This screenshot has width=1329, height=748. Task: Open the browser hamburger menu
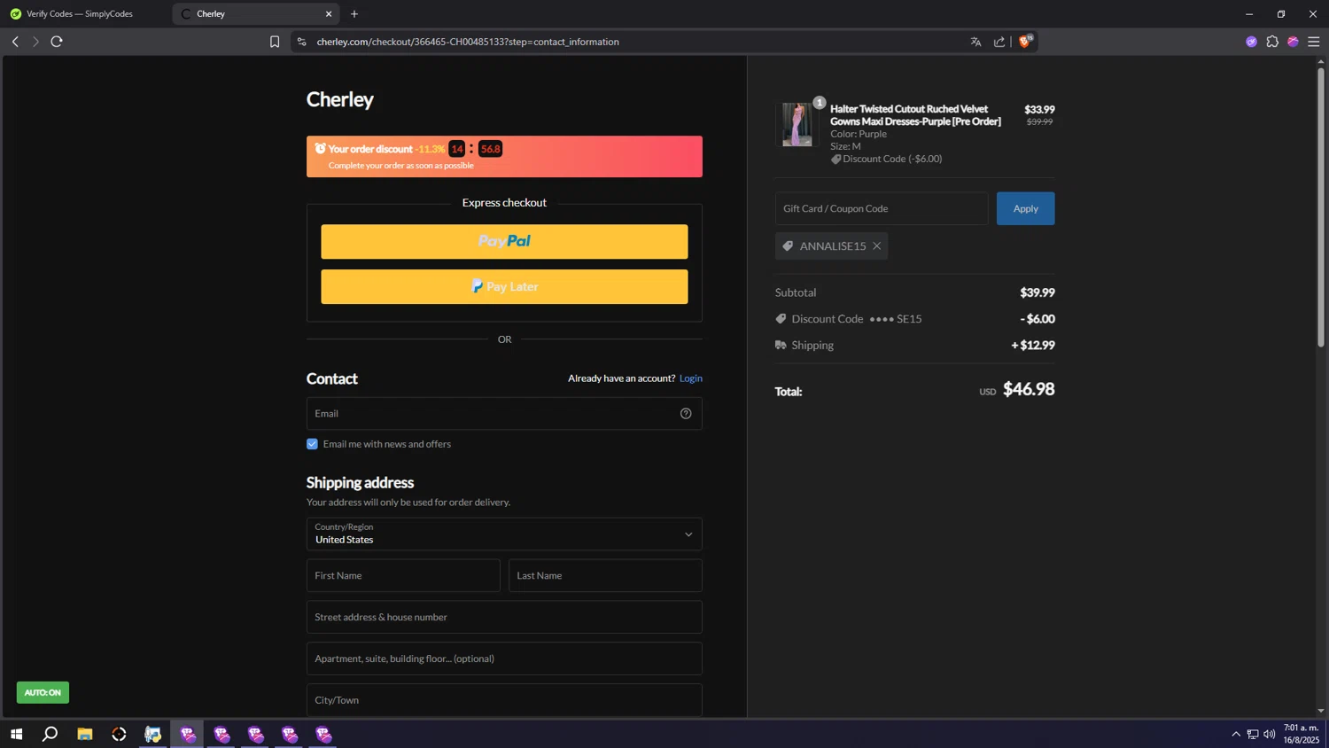(1314, 42)
